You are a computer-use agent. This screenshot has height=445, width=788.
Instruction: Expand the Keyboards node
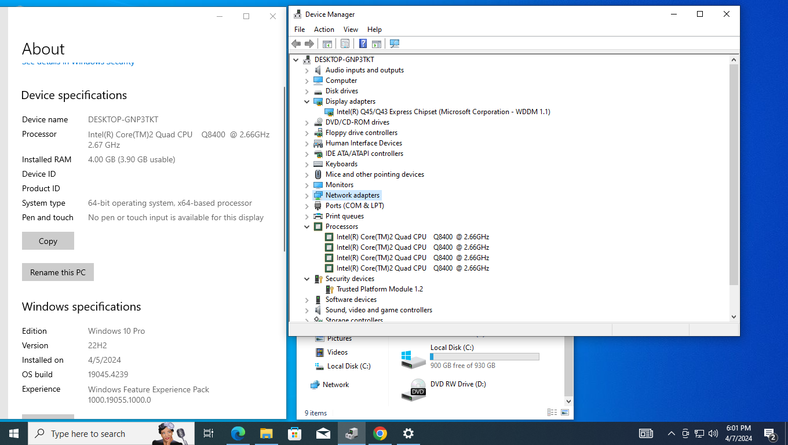(307, 165)
